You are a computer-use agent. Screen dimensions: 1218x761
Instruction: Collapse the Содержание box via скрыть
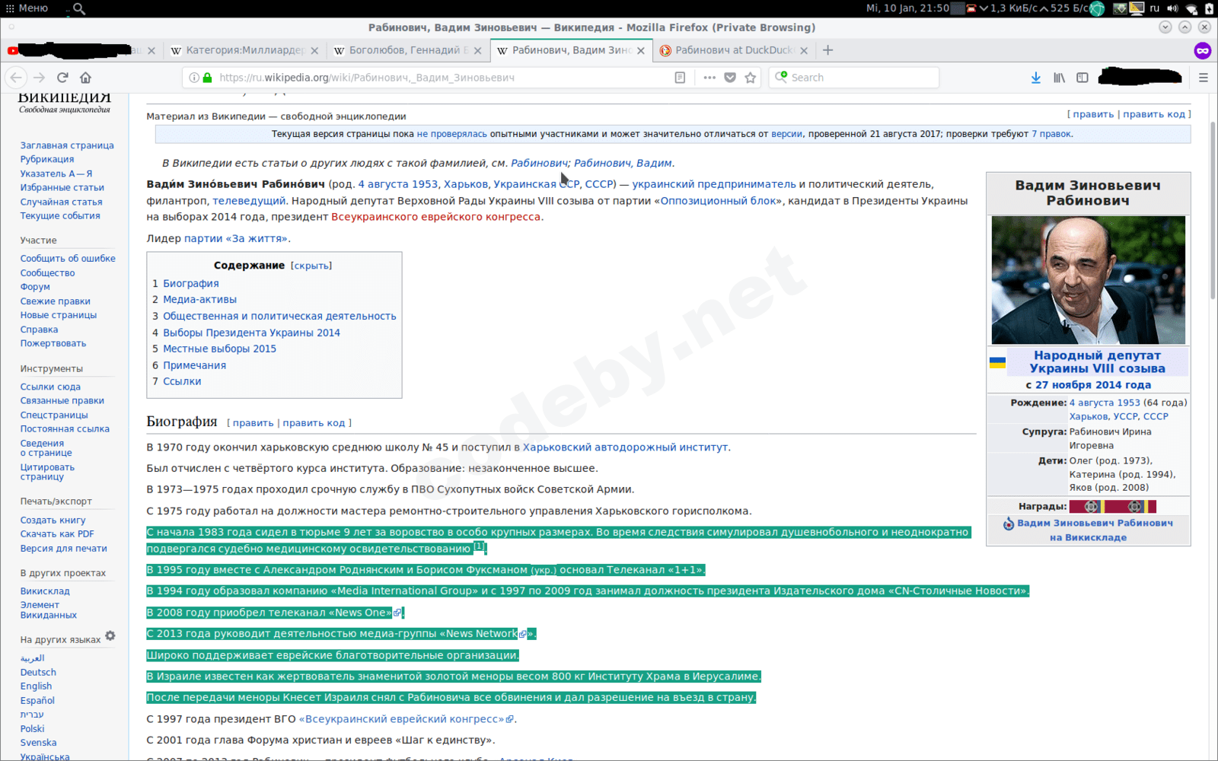[311, 265]
